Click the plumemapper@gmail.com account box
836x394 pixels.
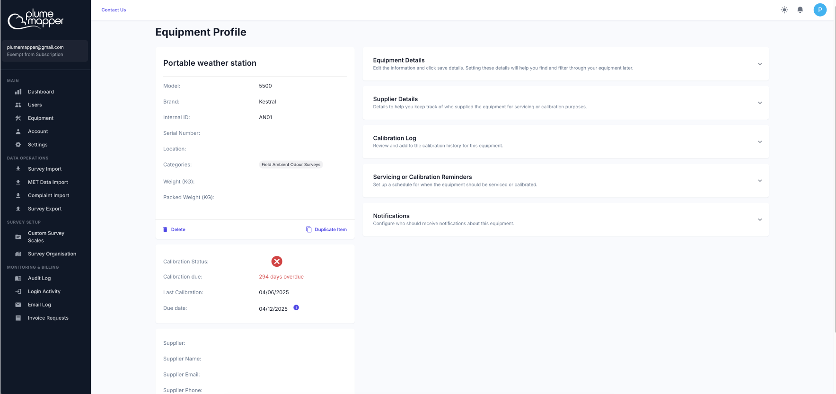tap(45, 51)
